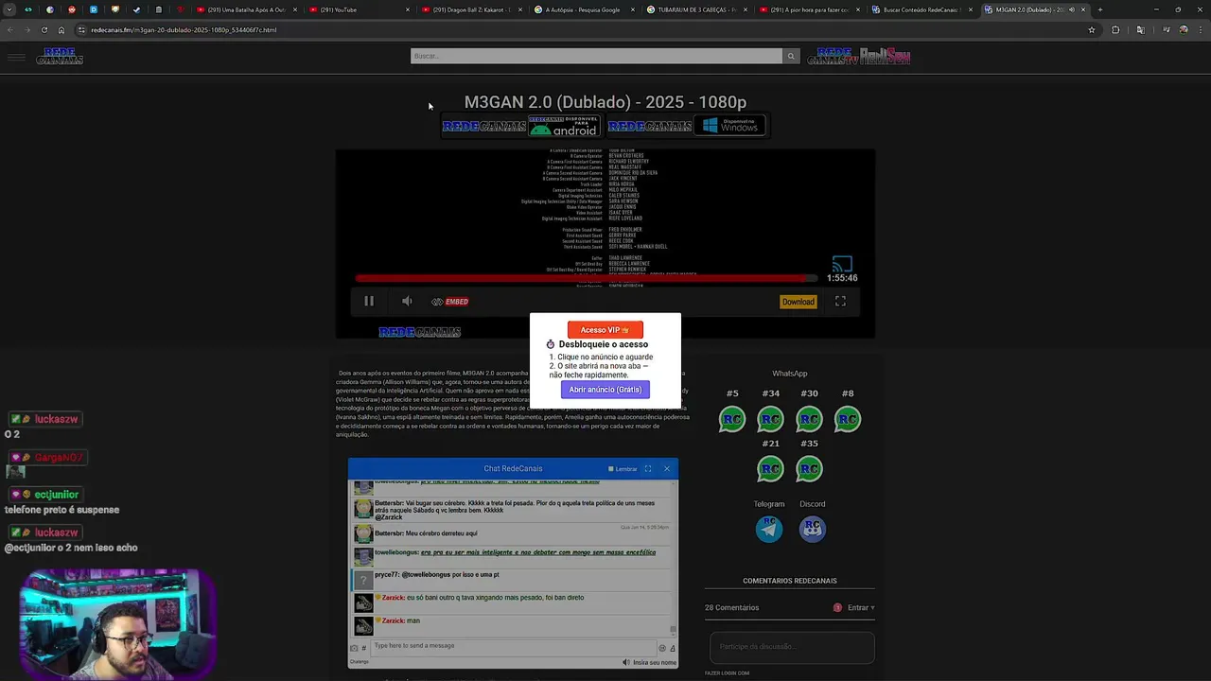Pause the video player
This screenshot has width=1211, height=681.
[369, 302]
